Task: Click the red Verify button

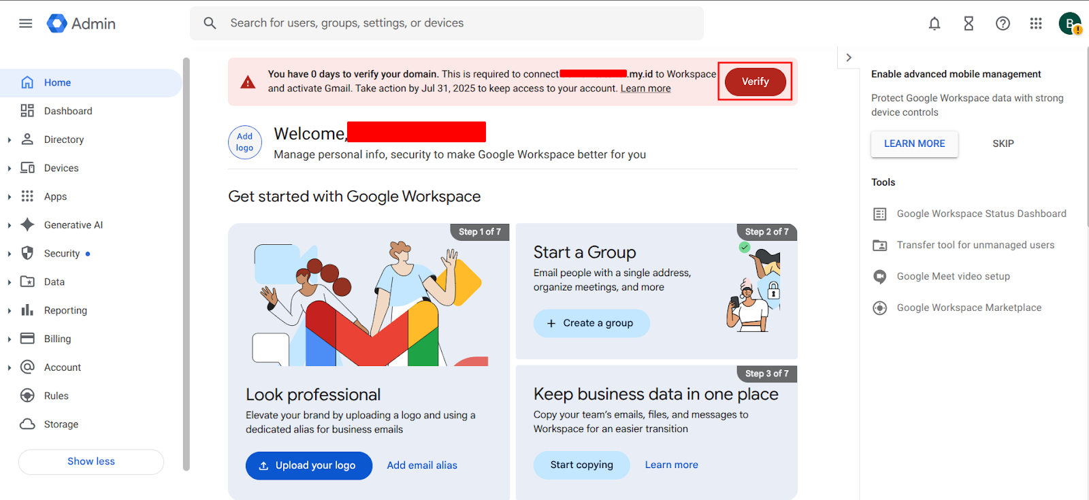Action: [x=755, y=82]
